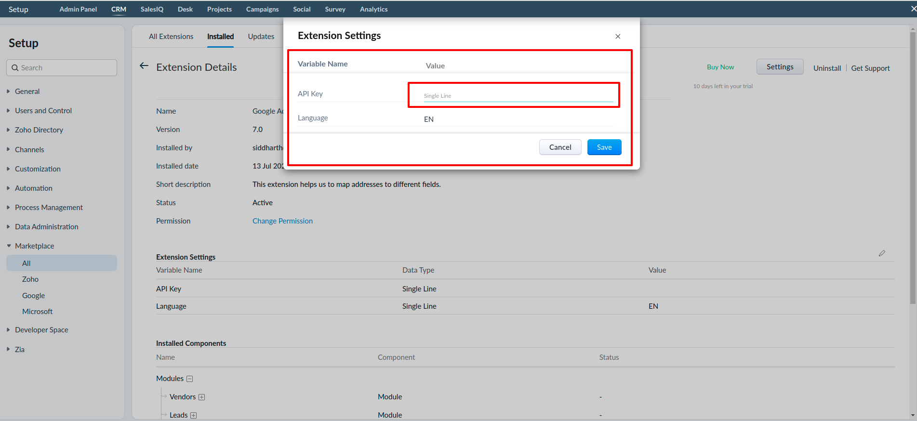Expand the Zia sidebar section
The image size is (917, 421).
[8, 349]
